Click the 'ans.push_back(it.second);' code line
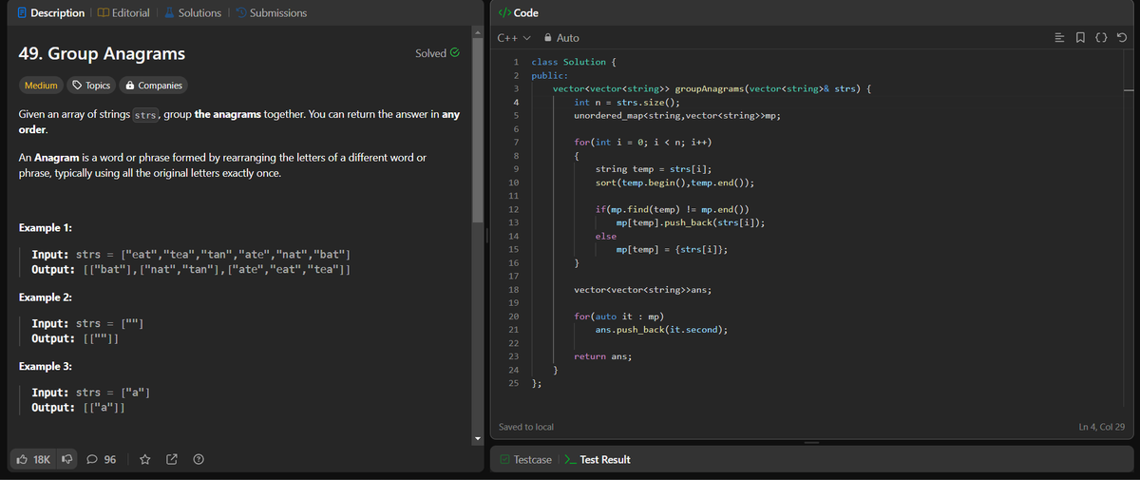1140x480 pixels. [x=661, y=329]
